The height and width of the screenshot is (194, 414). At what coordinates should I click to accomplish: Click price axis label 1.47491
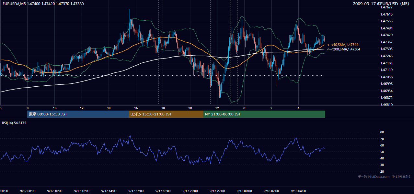point(386,28)
